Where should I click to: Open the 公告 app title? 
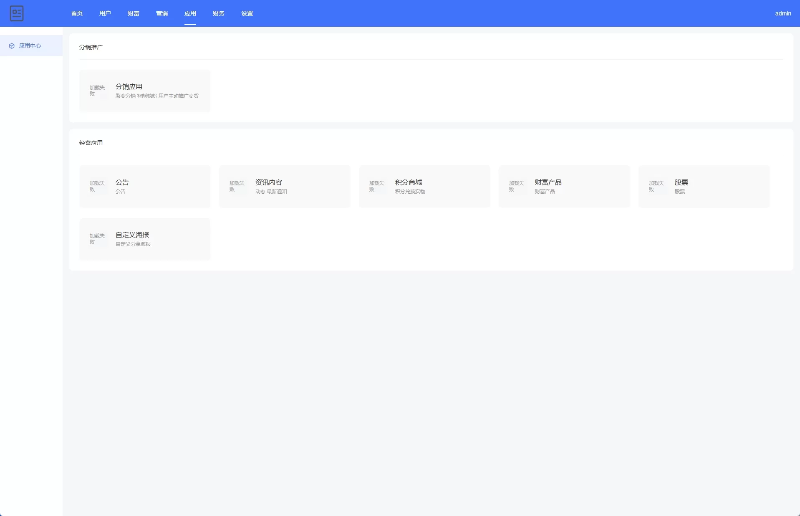pos(122,182)
